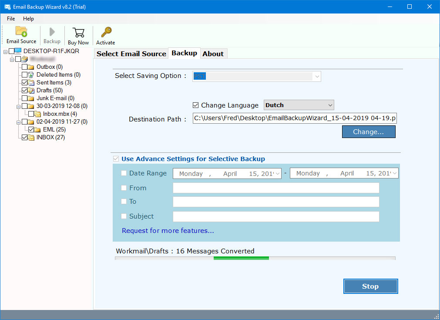Click the conversion progress bar

(x=255, y=258)
